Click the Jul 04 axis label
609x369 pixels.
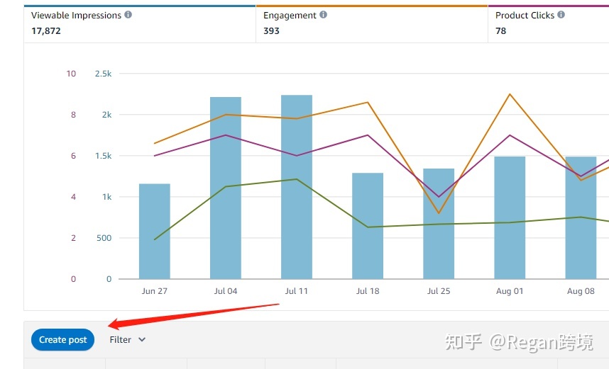[x=226, y=291]
